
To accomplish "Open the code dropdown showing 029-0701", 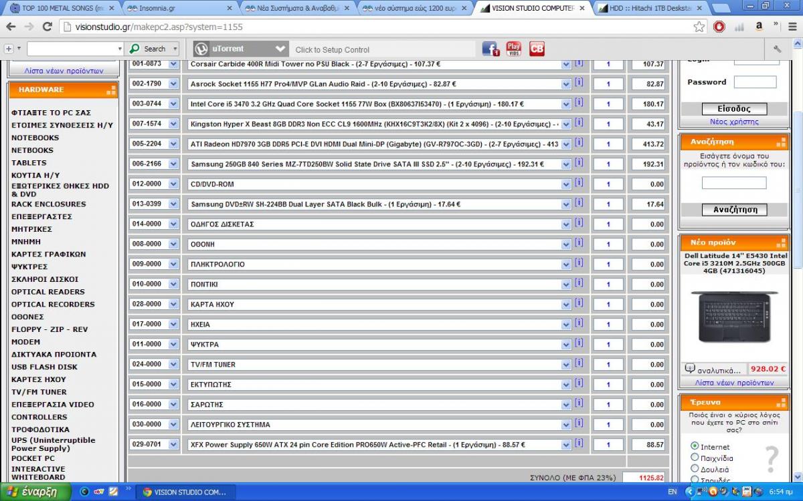I will coord(174,445).
